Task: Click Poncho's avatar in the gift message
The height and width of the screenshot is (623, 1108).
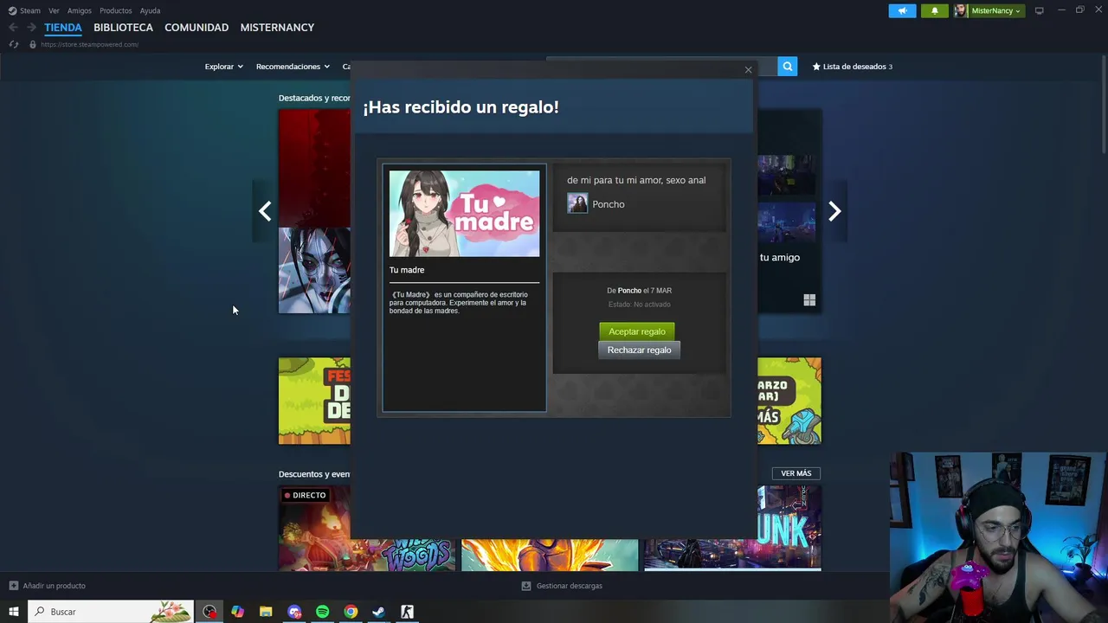Action: click(577, 203)
